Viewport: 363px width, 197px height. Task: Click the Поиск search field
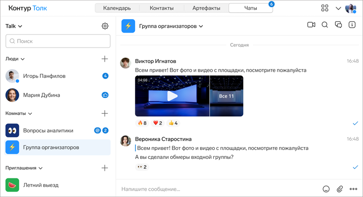(58, 41)
